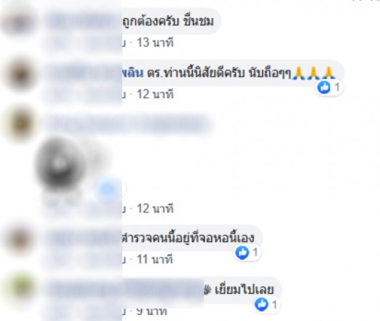Image resolution: width=380 pixels, height=321 pixels.
Task: Click small blue reaction badge on sticker
Action: 109,189
